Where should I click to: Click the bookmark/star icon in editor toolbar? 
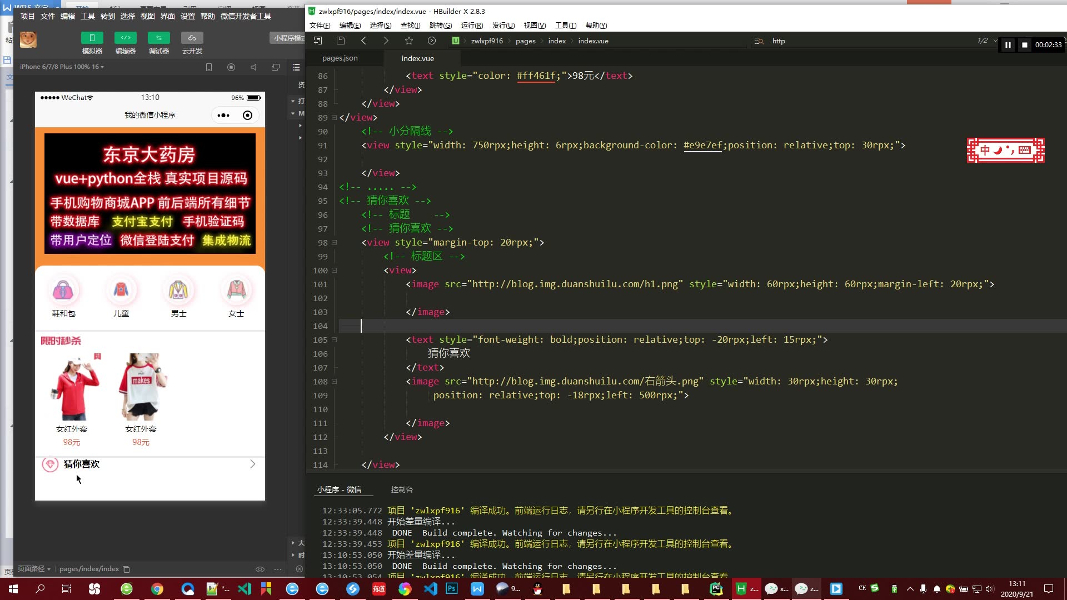click(409, 41)
